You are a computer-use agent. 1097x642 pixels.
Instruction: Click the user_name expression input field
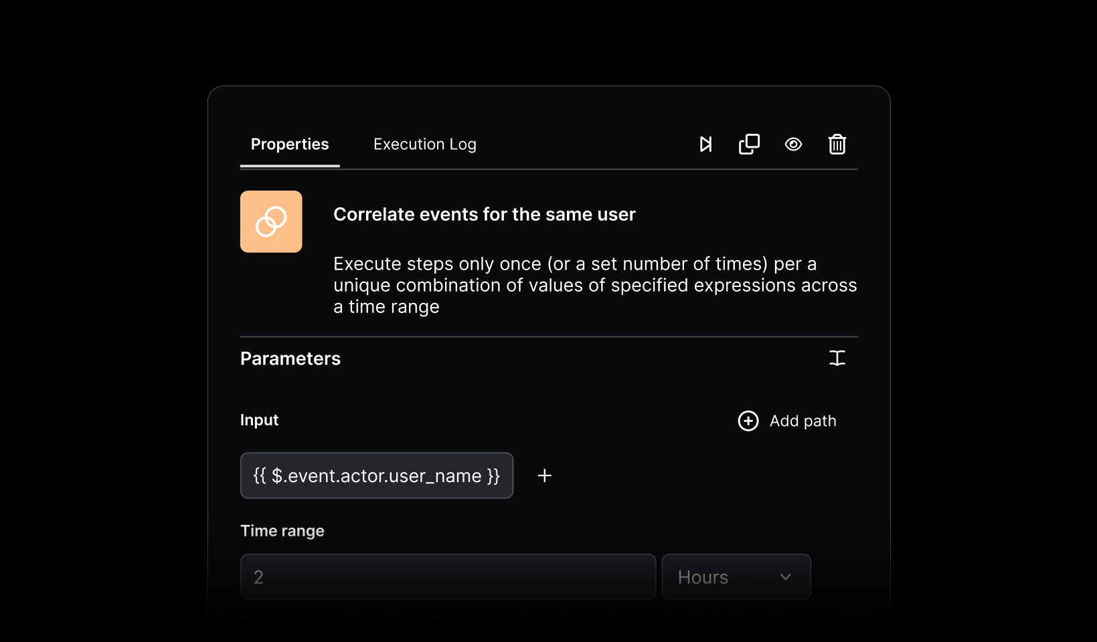[376, 475]
